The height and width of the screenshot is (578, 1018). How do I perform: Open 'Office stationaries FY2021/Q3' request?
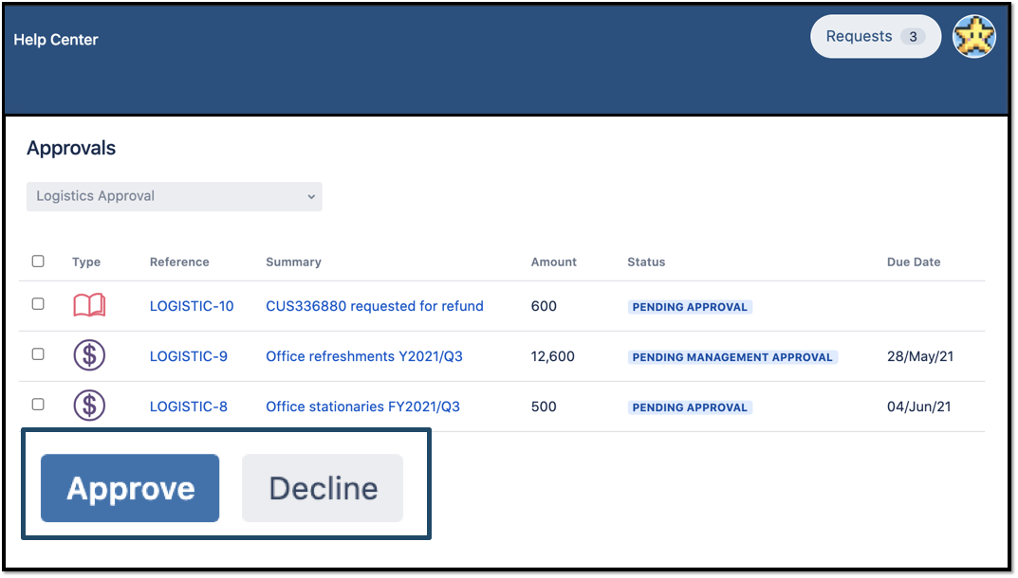[362, 406]
